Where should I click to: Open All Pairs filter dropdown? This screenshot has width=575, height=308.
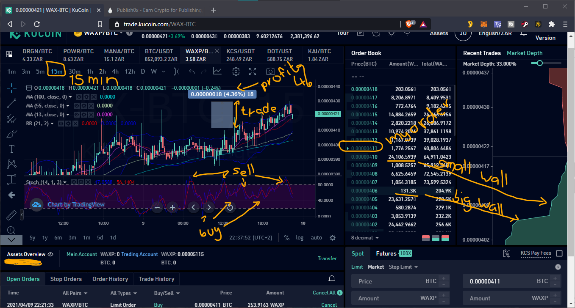click(75, 293)
